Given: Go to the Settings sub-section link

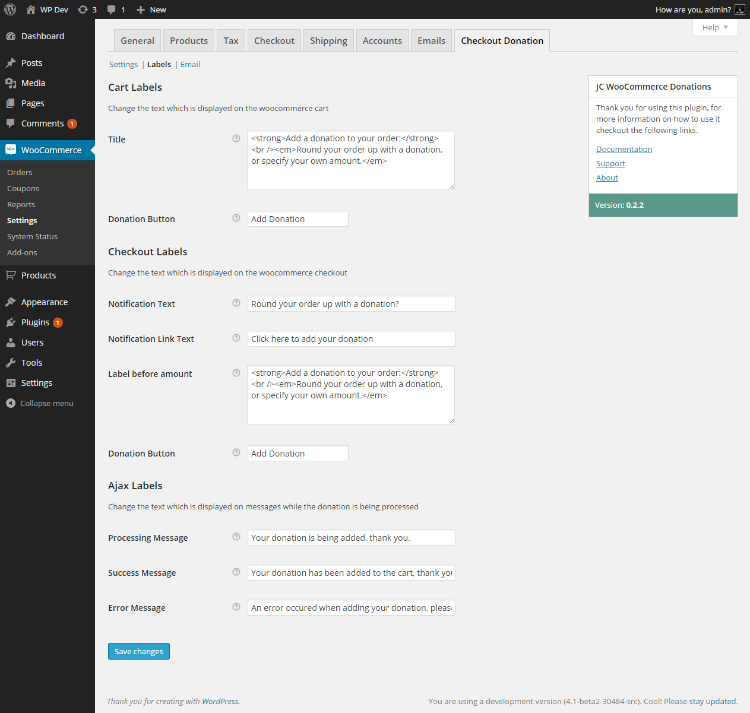Looking at the screenshot, I should 124,64.
